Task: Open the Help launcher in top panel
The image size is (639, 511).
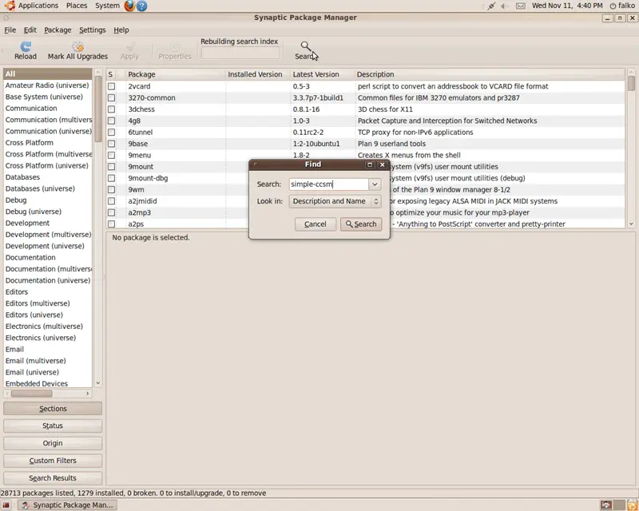Action: point(142,6)
